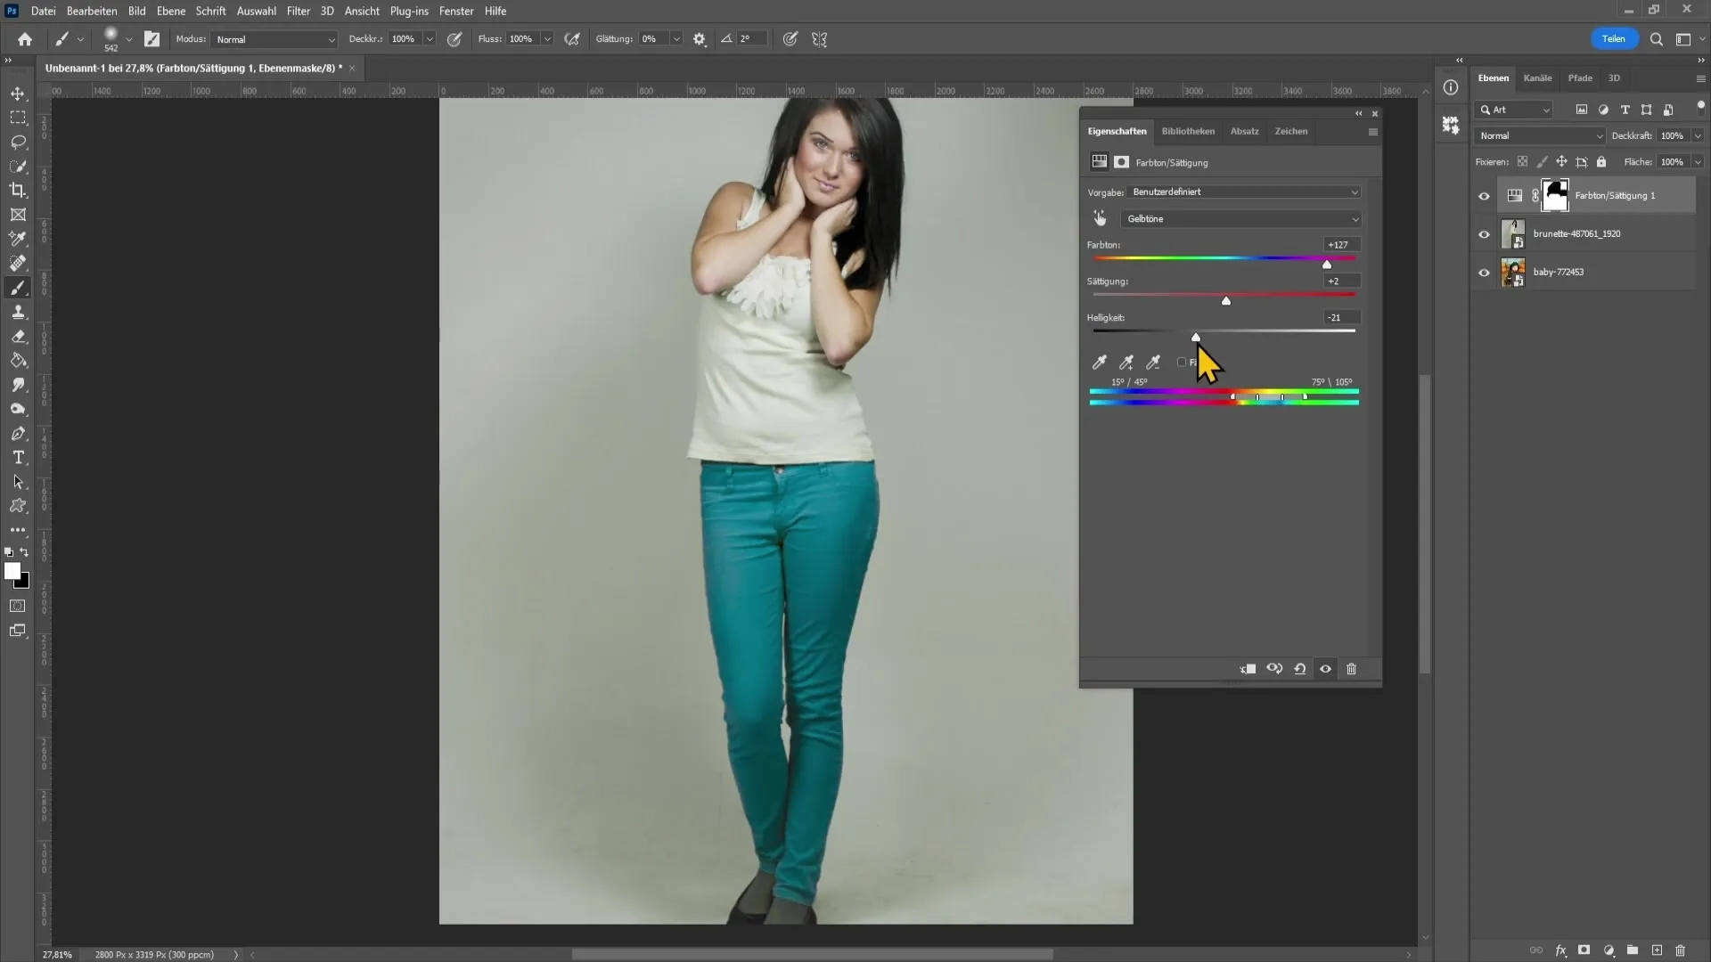Hide the Farbton/Sättigung 1 layer
Screen dimensions: 1711x962
pyautogui.click(x=1484, y=196)
